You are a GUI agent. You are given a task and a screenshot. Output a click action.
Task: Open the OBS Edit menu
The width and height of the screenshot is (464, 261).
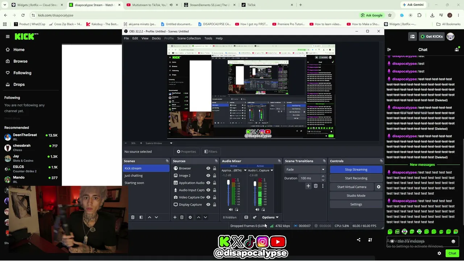pos(135,38)
